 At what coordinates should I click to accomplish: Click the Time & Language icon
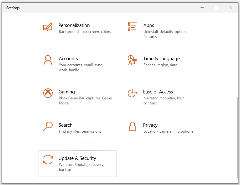[132, 60]
